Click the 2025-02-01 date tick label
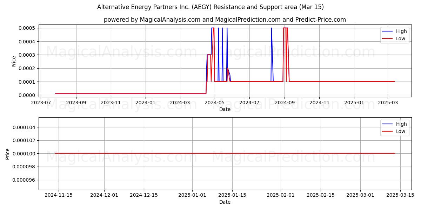Screen dimensions: 421x210 pos(281,195)
